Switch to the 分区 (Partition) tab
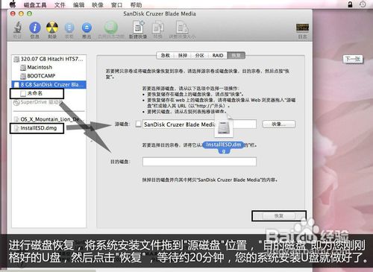 (199, 55)
